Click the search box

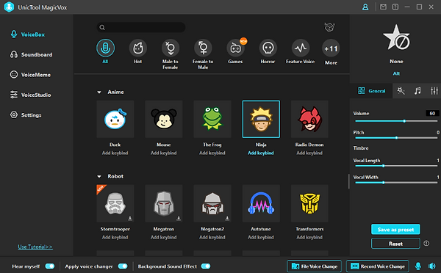[x=141, y=27]
